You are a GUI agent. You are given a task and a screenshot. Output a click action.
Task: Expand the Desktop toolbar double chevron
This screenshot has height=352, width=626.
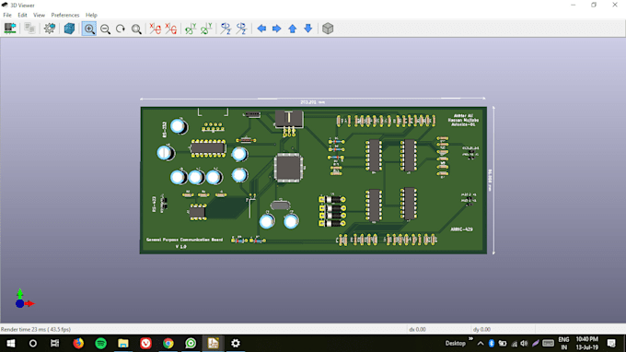[470, 339]
